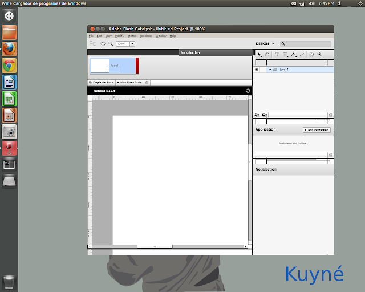Click the create new layer icon below the layers list
365x292 pixels.
257,115
